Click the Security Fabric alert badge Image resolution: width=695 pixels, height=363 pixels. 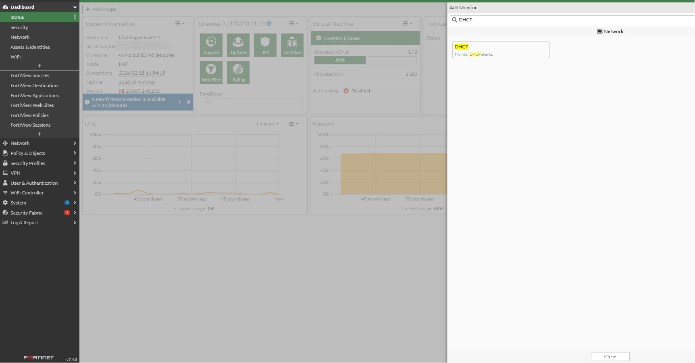click(67, 213)
